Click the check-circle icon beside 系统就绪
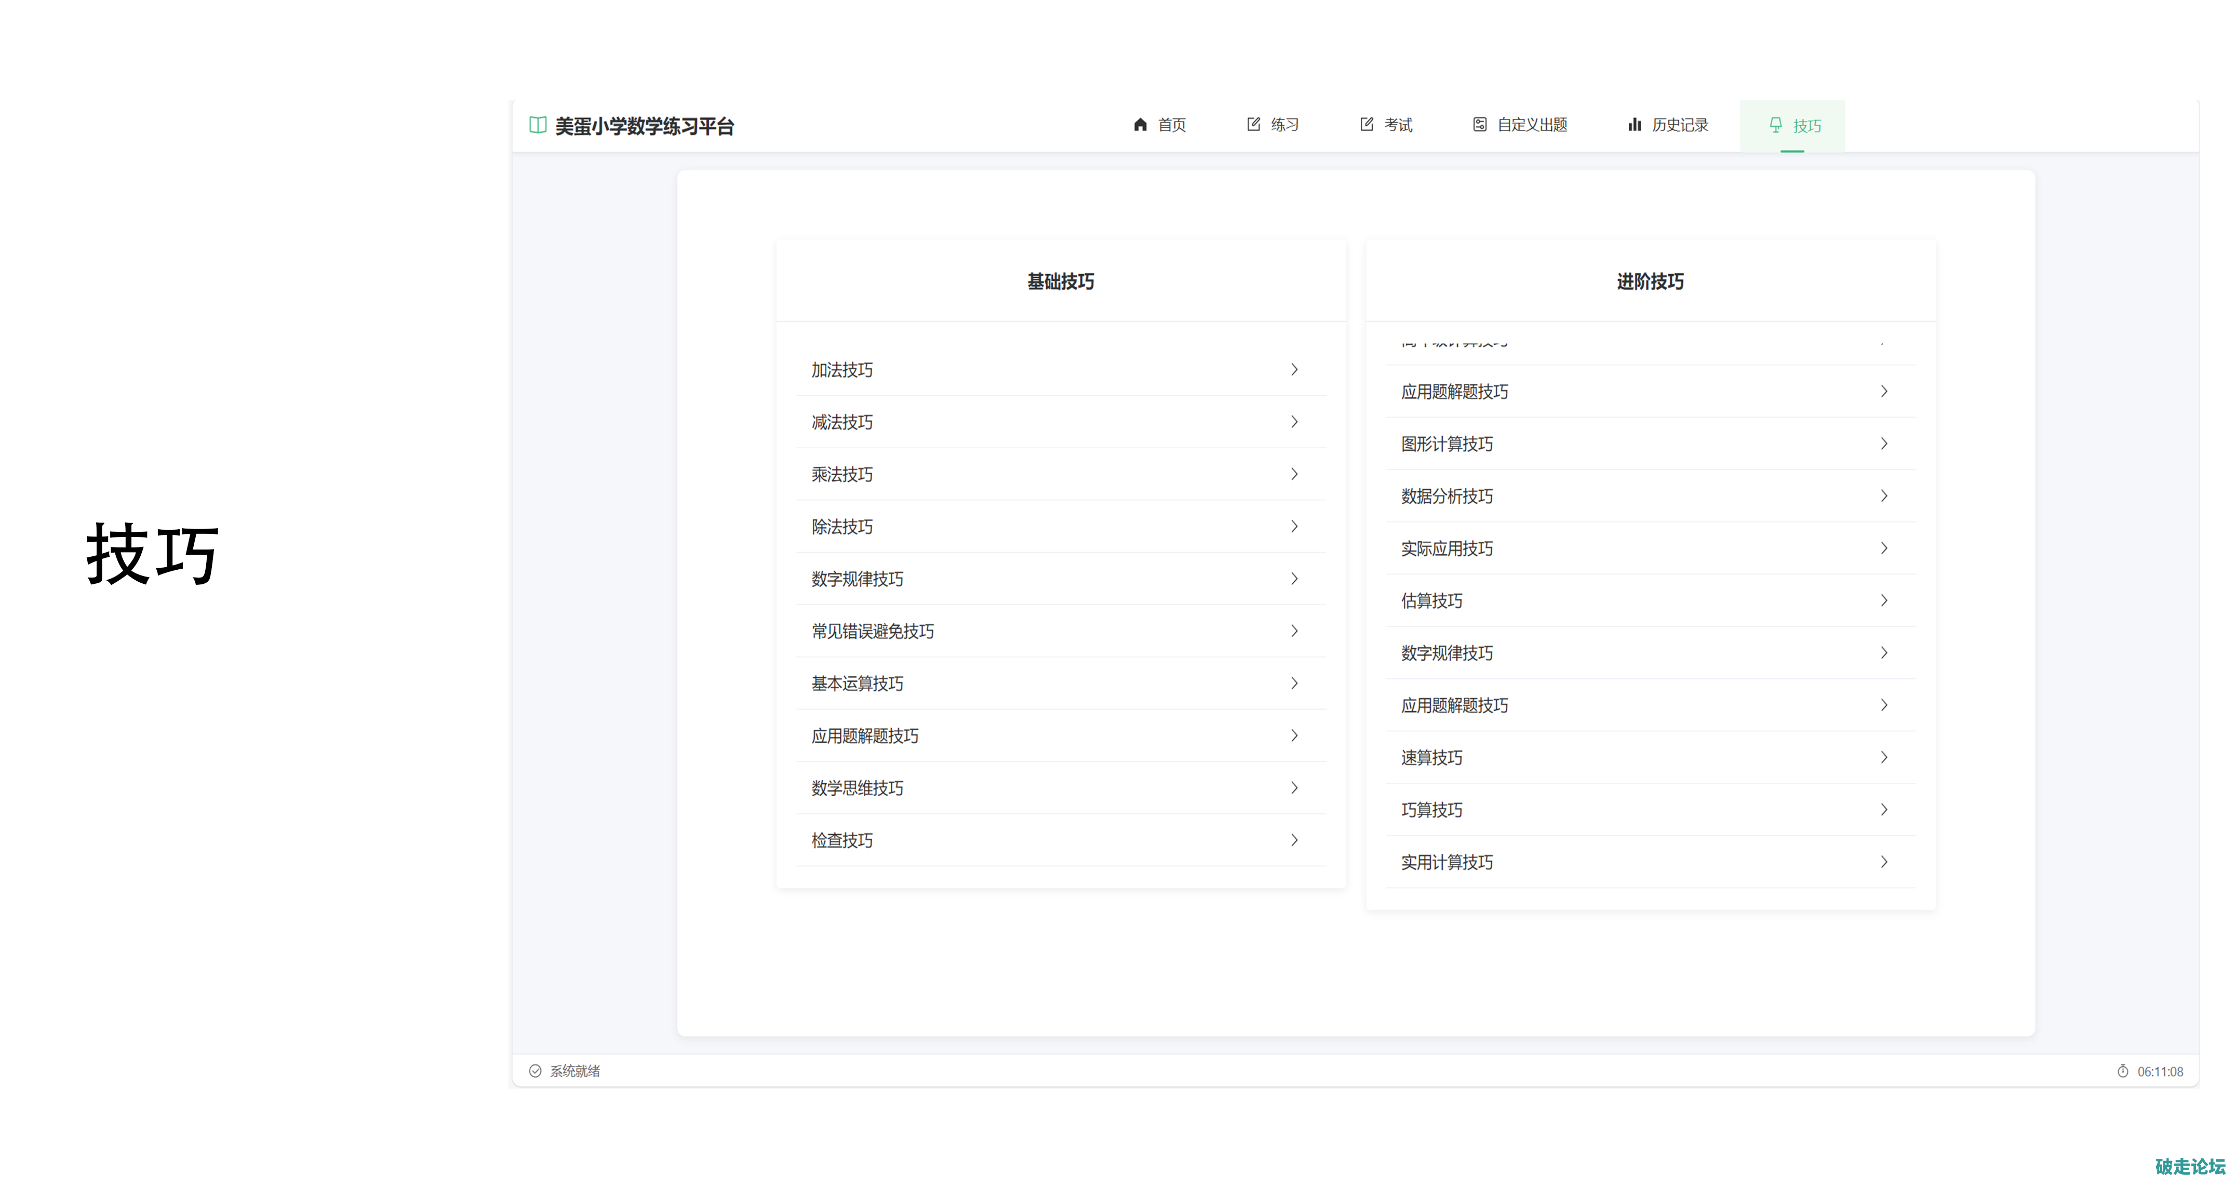Image resolution: width=2236 pixels, height=1178 pixels. [534, 1070]
